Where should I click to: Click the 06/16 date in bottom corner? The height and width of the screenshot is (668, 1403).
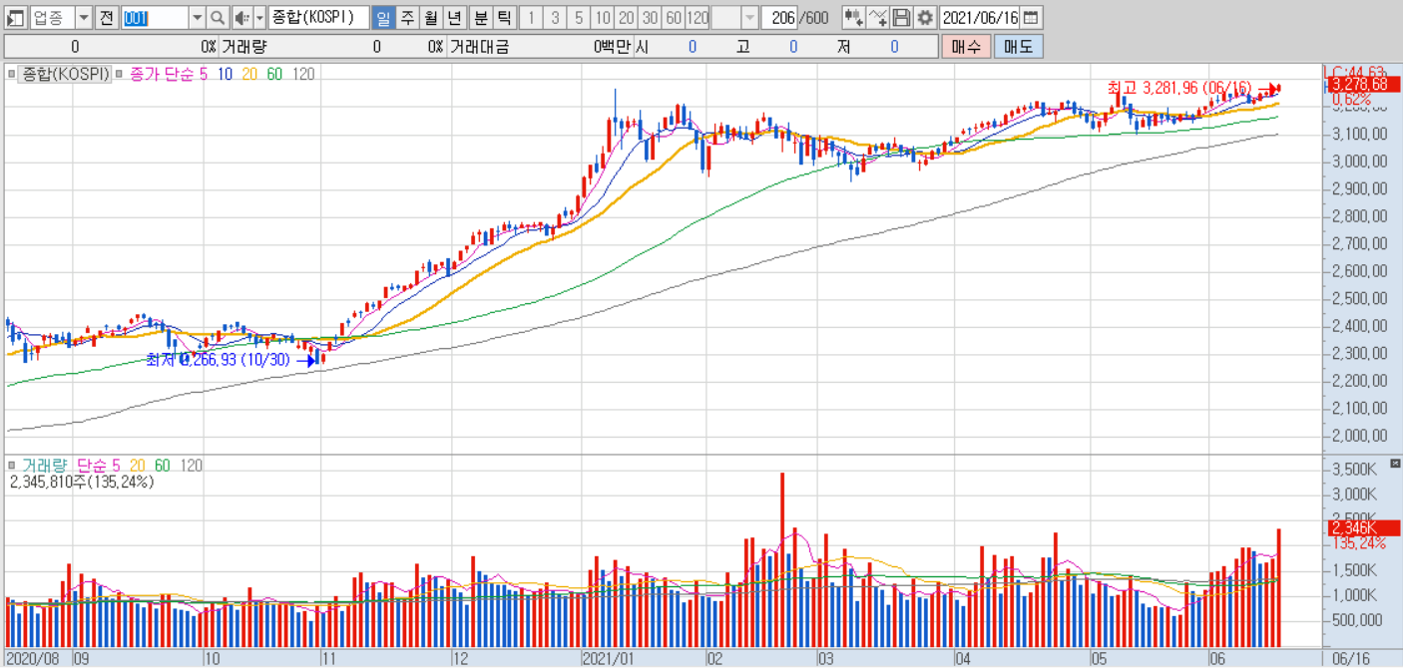tap(1350, 659)
